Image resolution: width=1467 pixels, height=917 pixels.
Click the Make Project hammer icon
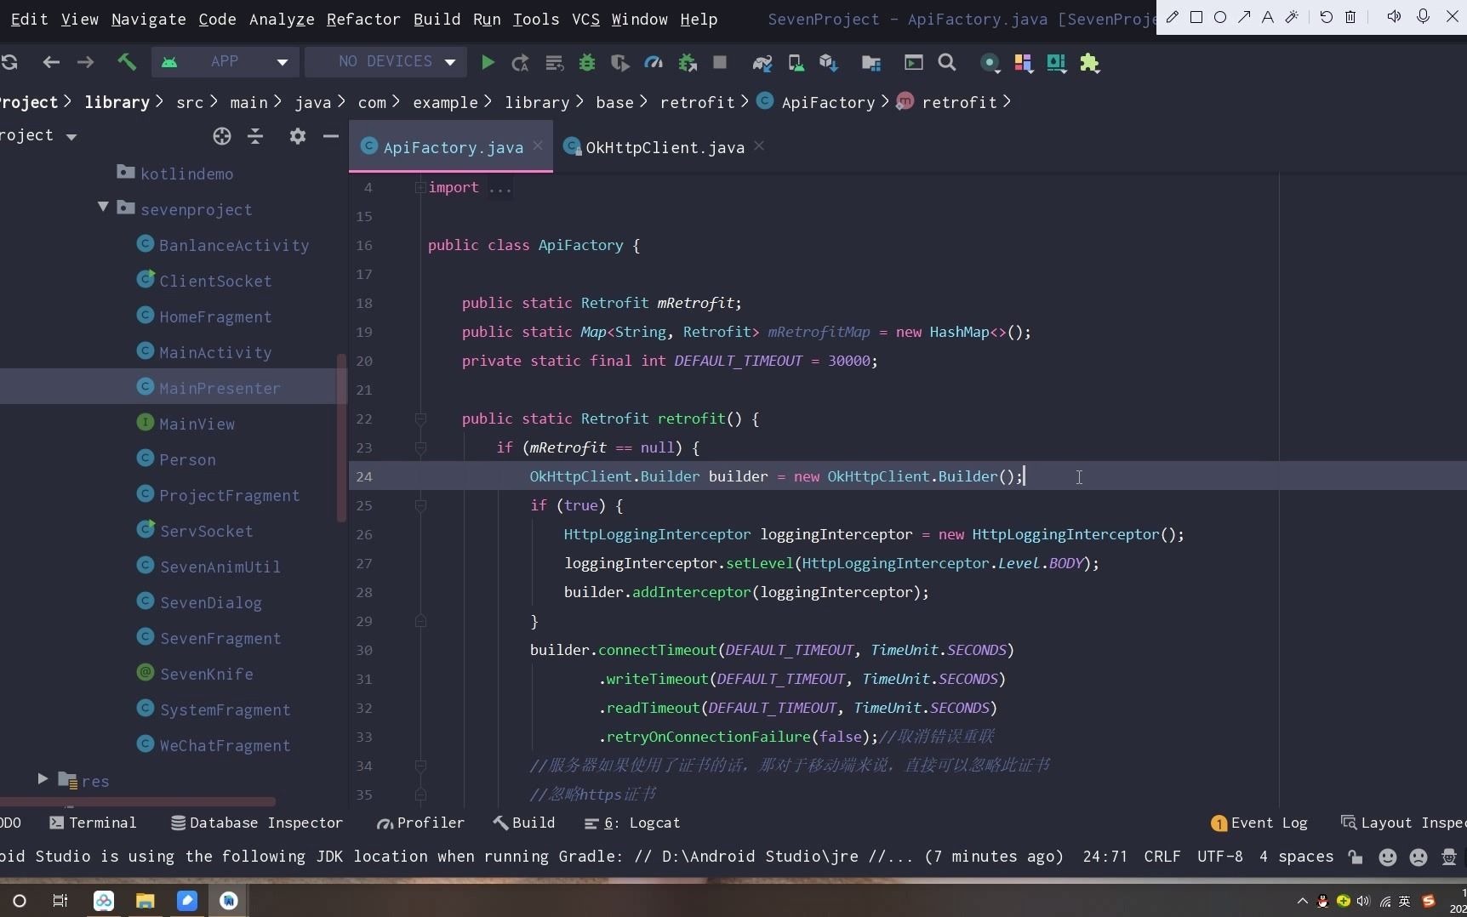click(127, 62)
